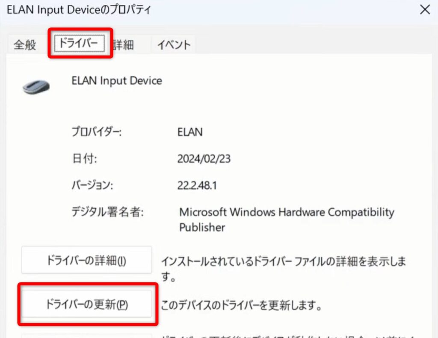The height and width of the screenshot is (338, 438).
Task: Close the ELAN Input Device properties dialog
Action: (x=424, y=10)
